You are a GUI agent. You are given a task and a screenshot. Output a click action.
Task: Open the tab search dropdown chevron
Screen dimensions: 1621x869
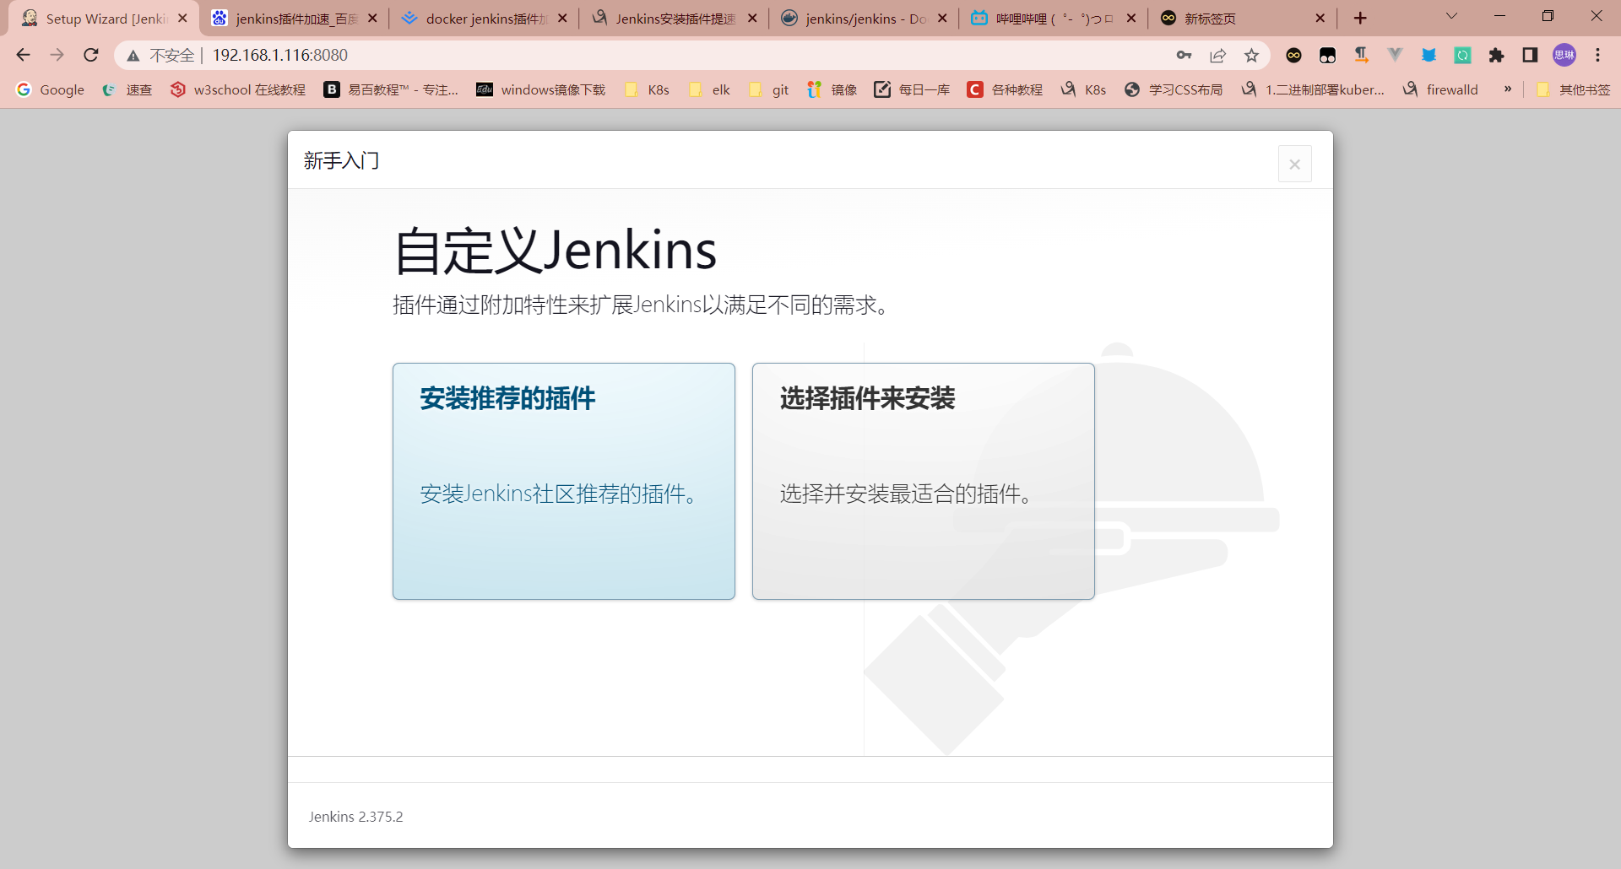(x=1451, y=16)
